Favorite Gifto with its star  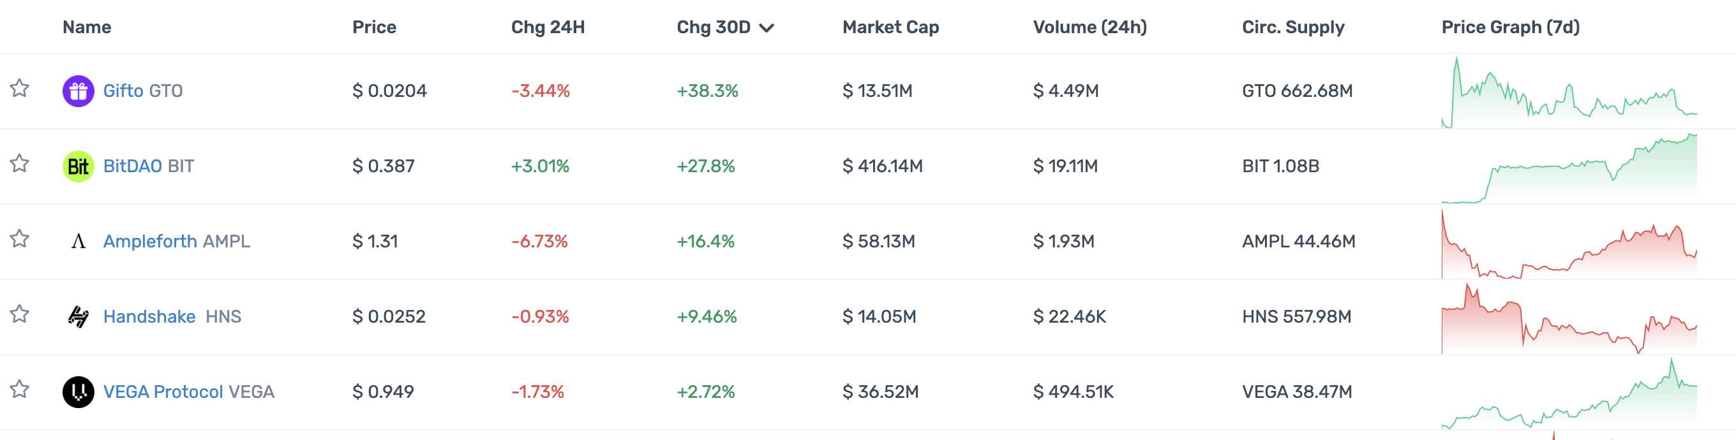[x=20, y=88]
